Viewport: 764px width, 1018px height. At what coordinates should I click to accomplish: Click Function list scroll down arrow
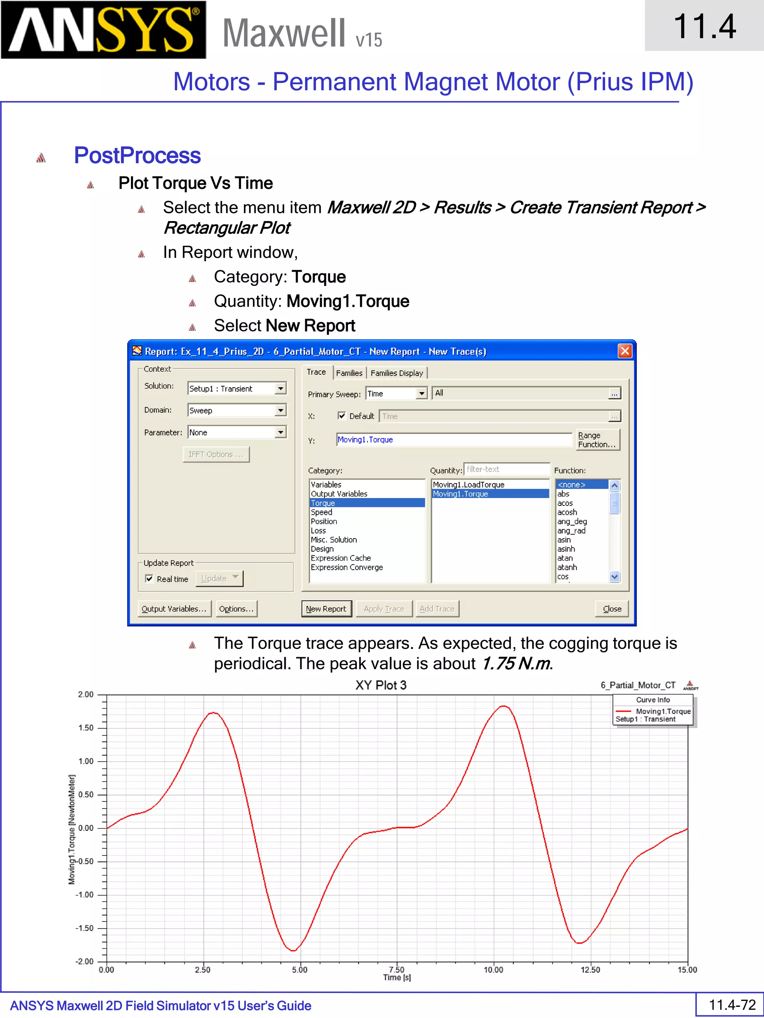point(614,577)
